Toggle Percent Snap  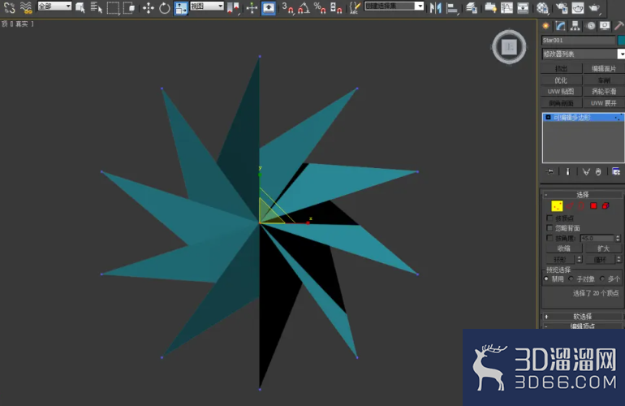click(x=320, y=8)
